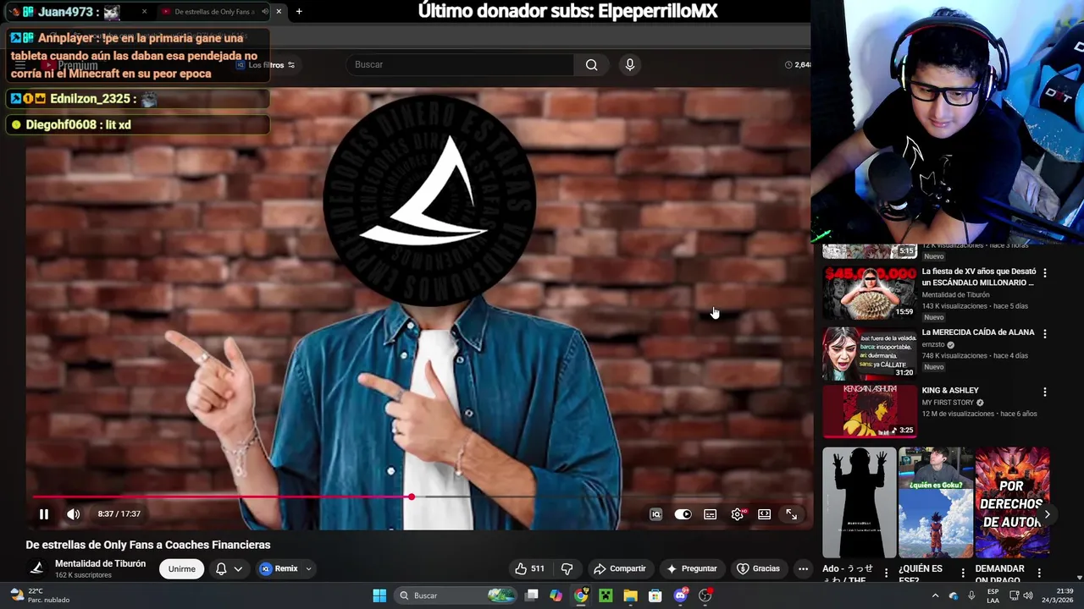The height and width of the screenshot is (609, 1084).
Task: Open the KING & ASHLEY video thumbnail
Action: [x=870, y=411]
